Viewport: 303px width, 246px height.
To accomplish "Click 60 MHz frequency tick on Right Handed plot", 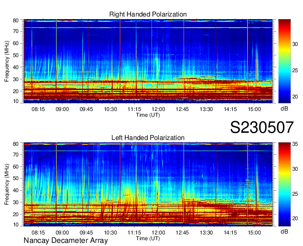I will pos(16,43).
